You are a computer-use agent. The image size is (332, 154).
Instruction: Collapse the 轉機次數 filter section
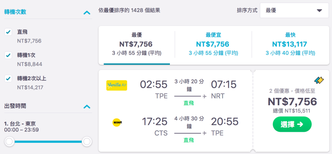point(87,13)
